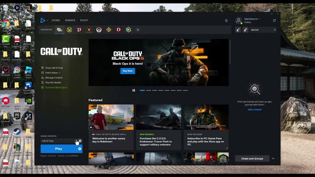Open the Recycle Bin on desktop
The image size is (315, 177).
[6, 10]
